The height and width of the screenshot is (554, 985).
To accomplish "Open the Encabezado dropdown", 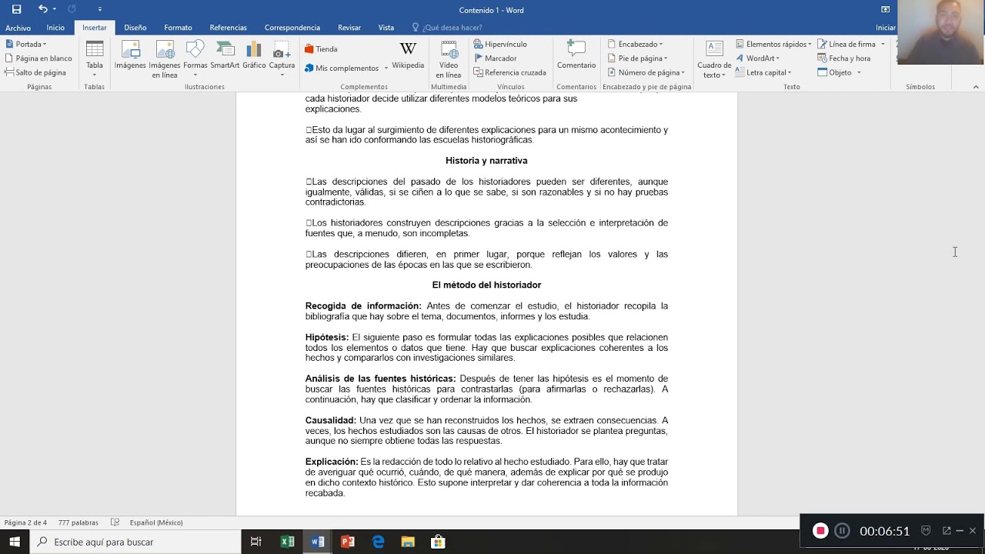I will pos(635,44).
